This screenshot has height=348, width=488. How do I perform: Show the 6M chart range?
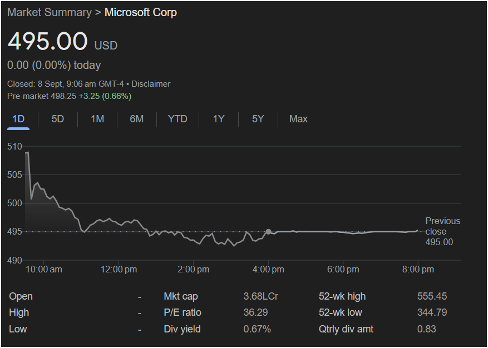coord(137,119)
